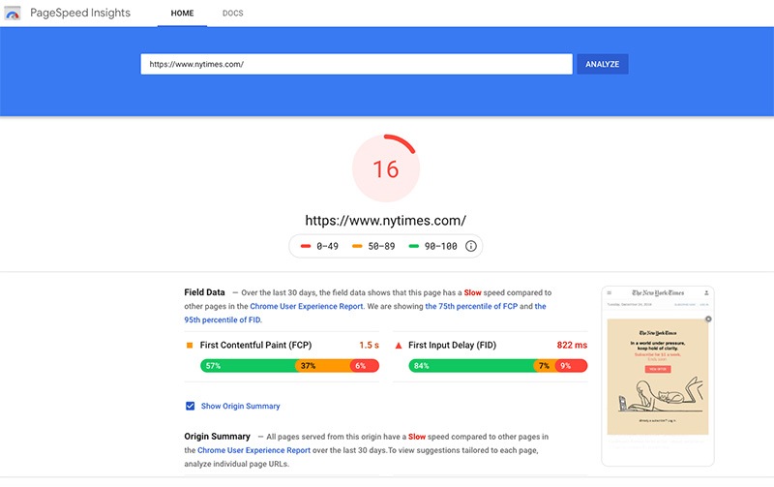Click the ANALYZE button
774x487 pixels.
pyautogui.click(x=602, y=64)
